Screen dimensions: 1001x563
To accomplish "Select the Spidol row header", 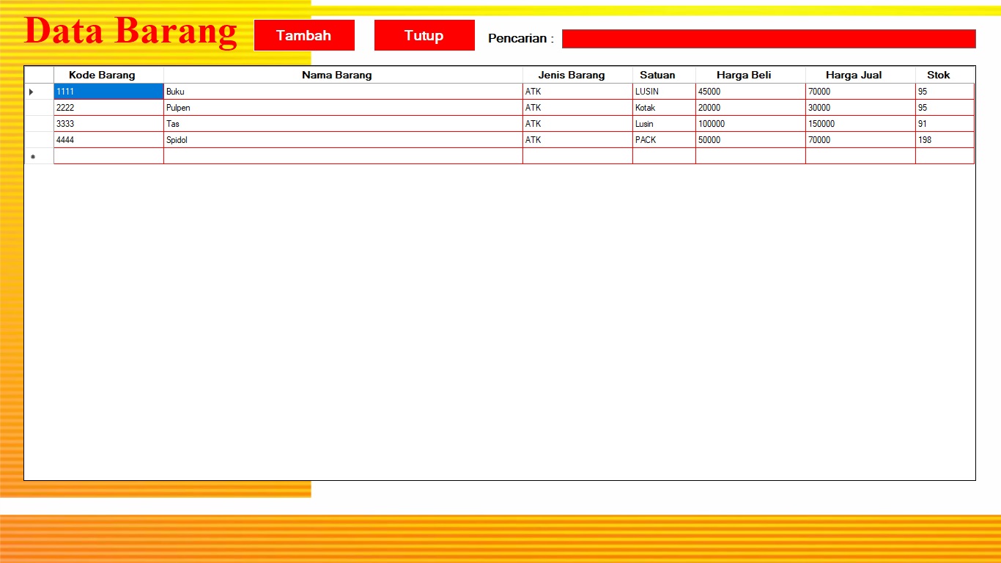I will pyautogui.click(x=39, y=140).
